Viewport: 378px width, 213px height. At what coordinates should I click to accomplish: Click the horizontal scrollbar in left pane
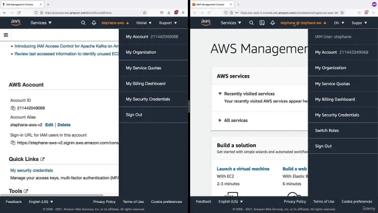[x=52, y=195]
